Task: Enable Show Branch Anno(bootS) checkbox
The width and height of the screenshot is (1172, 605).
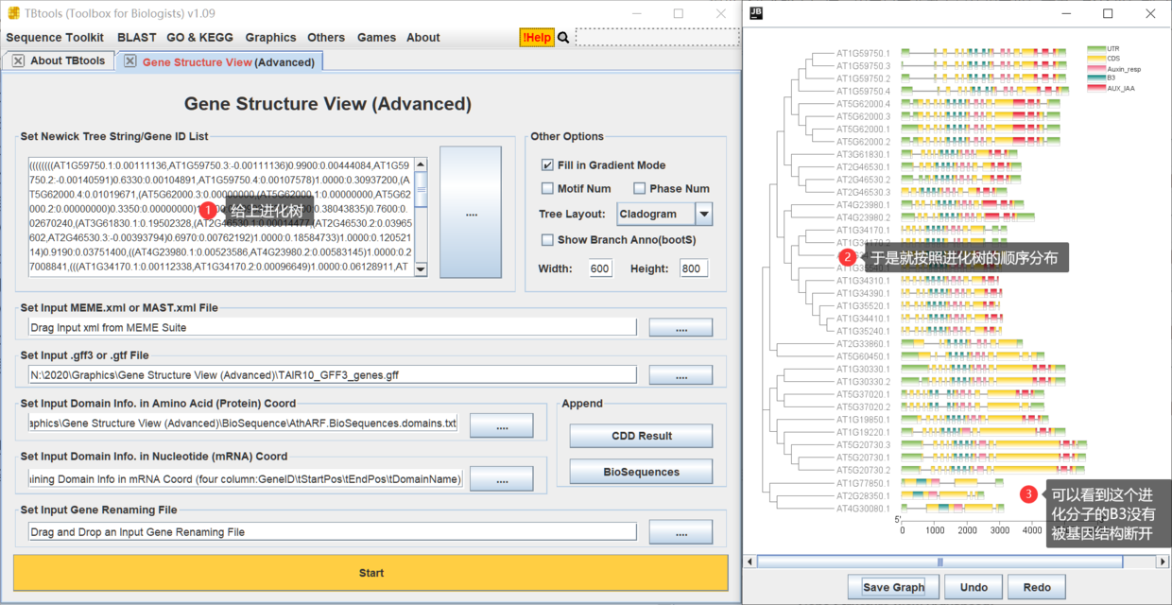Action: pyautogui.click(x=547, y=240)
